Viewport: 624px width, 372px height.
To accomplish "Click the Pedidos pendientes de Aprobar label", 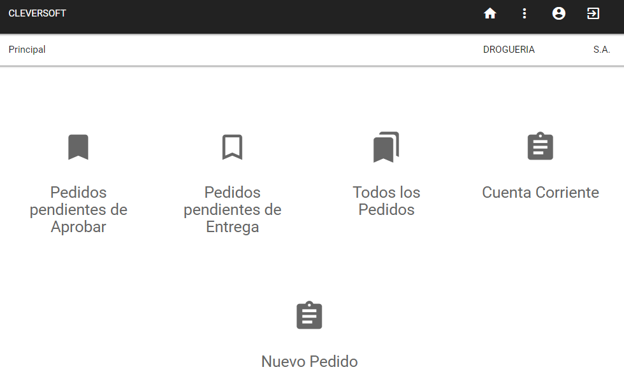I will pos(78,209).
